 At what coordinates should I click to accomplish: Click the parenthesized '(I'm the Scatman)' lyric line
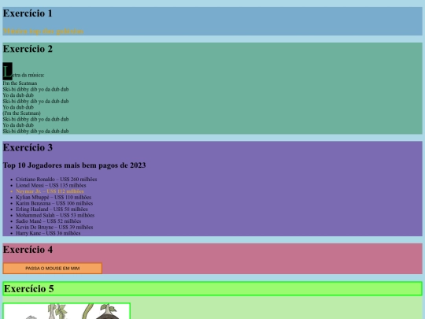point(22,113)
